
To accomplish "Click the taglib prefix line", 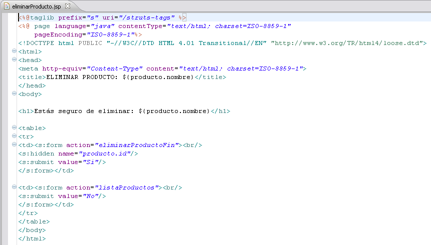I will pyautogui.click(x=102, y=17).
